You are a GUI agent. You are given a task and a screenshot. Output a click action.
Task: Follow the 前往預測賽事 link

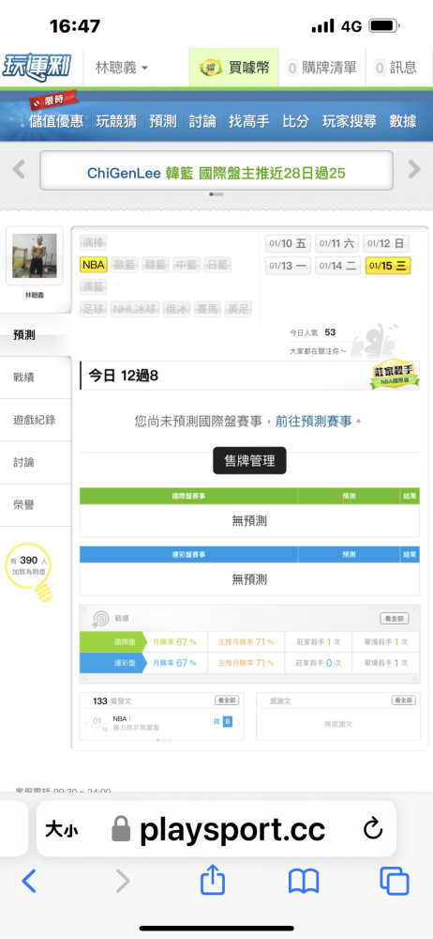pos(313,421)
